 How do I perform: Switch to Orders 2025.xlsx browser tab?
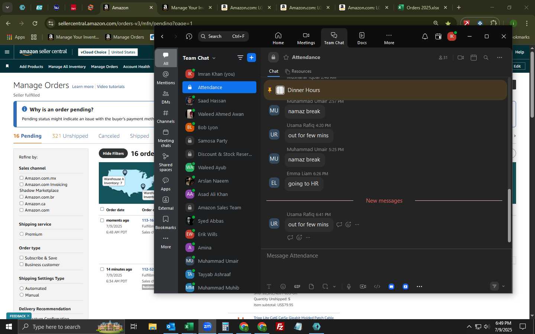[x=422, y=7]
